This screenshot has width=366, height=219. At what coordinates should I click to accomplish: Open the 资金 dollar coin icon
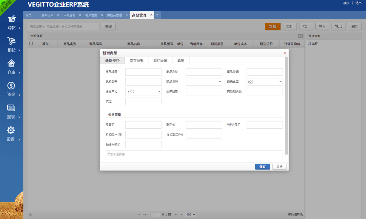click(x=11, y=86)
